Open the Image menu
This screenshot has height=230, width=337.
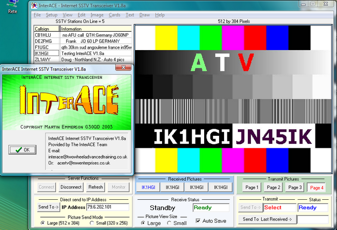tap(97, 15)
